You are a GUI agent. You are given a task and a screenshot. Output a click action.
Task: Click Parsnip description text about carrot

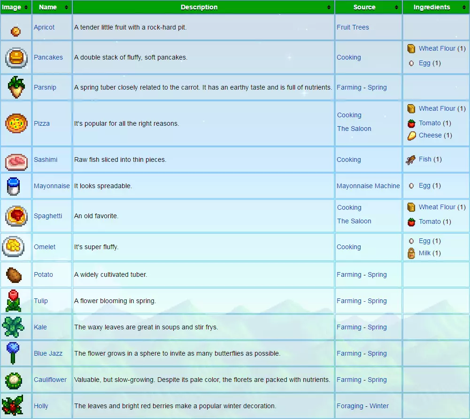(x=203, y=87)
